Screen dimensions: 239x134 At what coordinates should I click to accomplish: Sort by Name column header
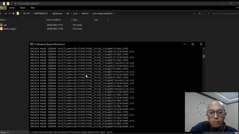tap(3, 20)
